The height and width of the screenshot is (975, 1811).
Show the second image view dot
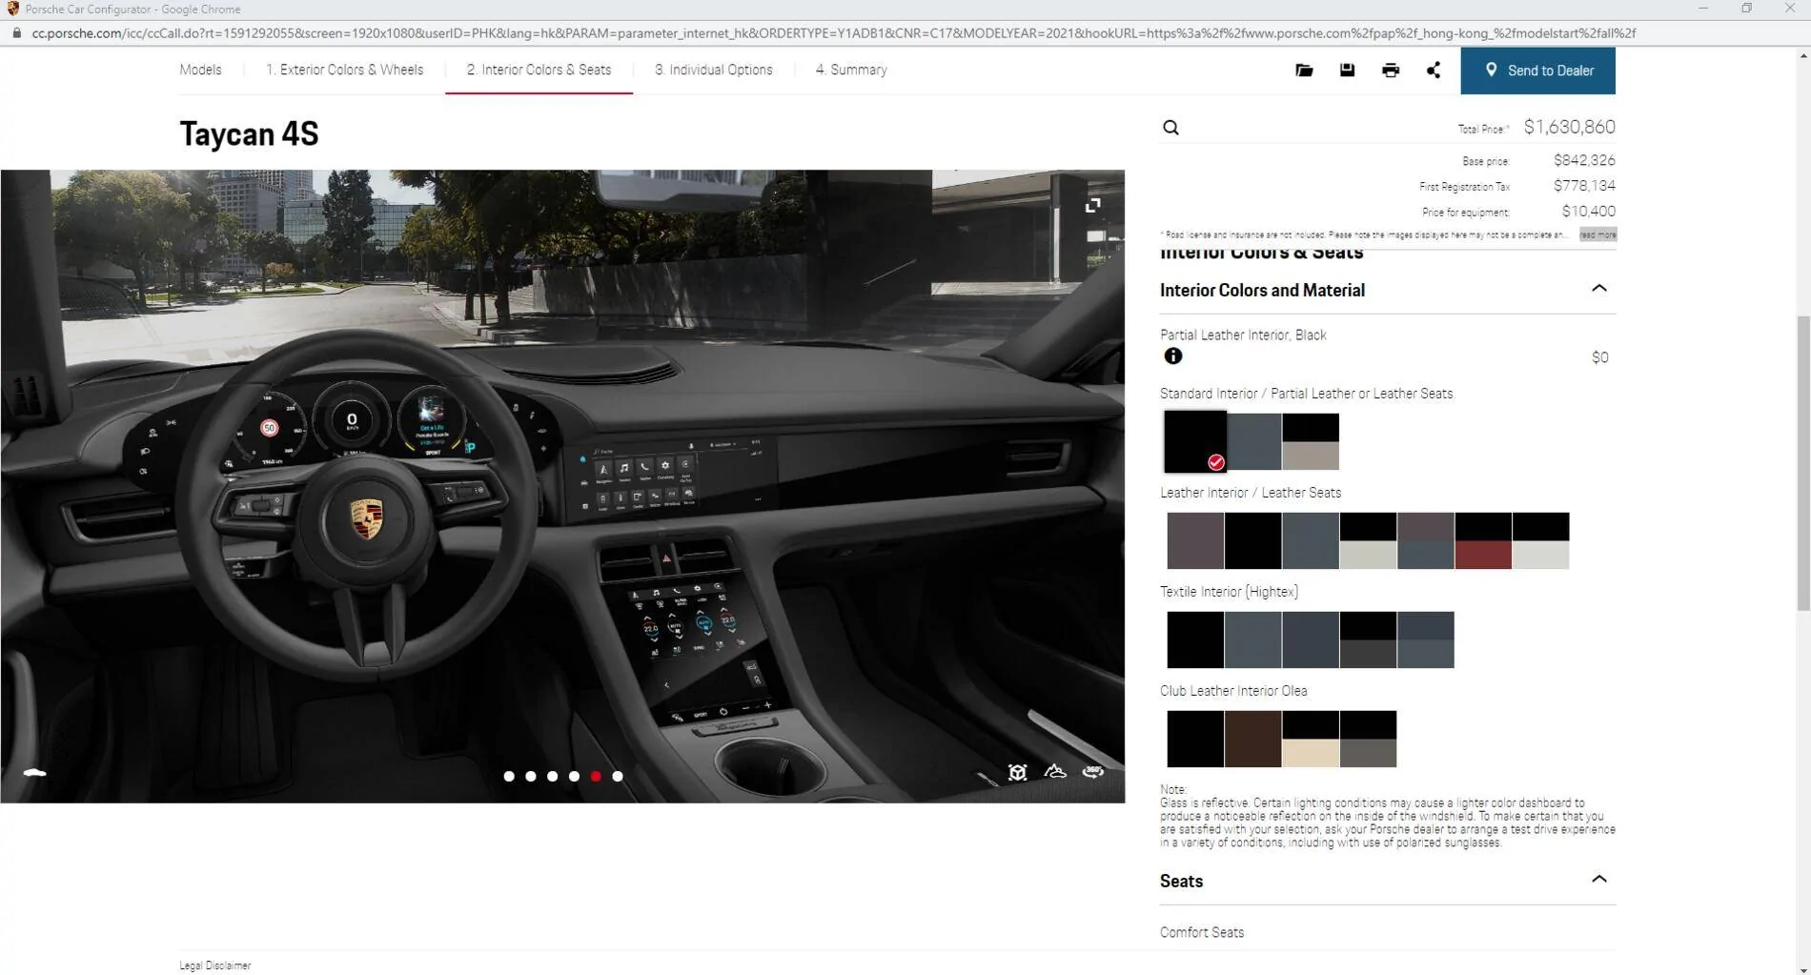531,777
